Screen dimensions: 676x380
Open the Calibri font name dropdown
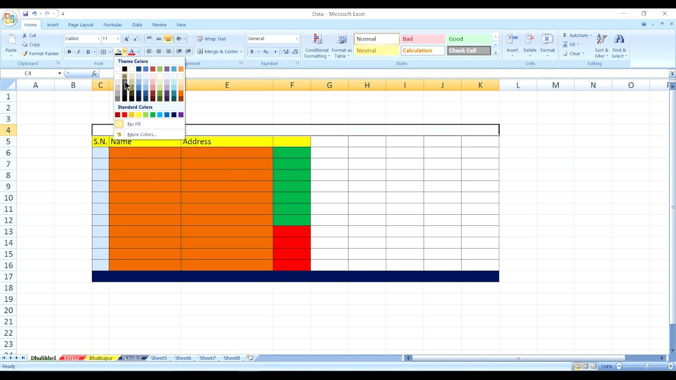98,39
